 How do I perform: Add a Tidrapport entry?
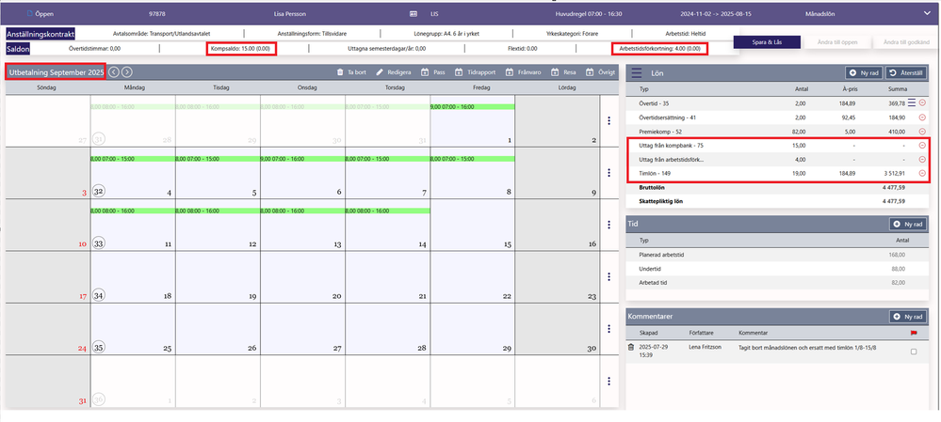(x=459, y=72)
